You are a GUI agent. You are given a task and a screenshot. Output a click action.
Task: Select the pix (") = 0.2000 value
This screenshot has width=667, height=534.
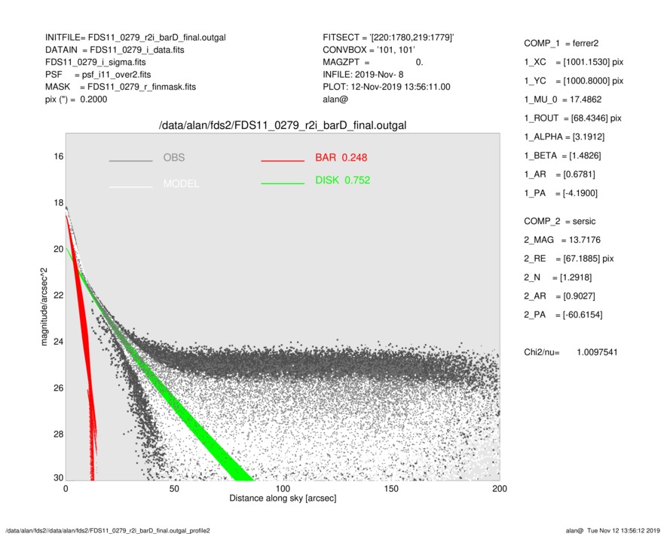click(x=76, y=100)
